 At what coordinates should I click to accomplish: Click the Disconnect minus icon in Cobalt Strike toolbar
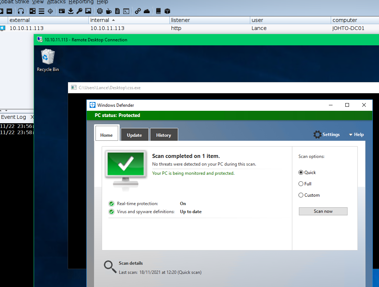pyautogui.click(x=9, y=11)
